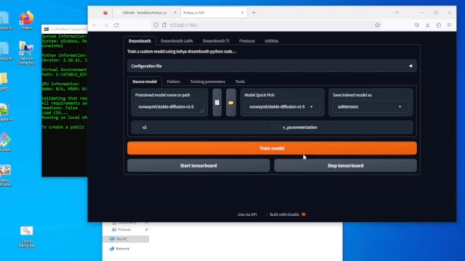Switch to the Dreambooth TI tab
Image resolution: width=465 pixels, height=261 pixels.
(x=216, y=41)
